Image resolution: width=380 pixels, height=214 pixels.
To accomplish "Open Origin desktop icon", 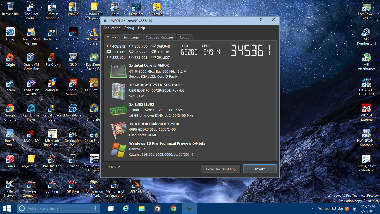I will tap(10, 60).
